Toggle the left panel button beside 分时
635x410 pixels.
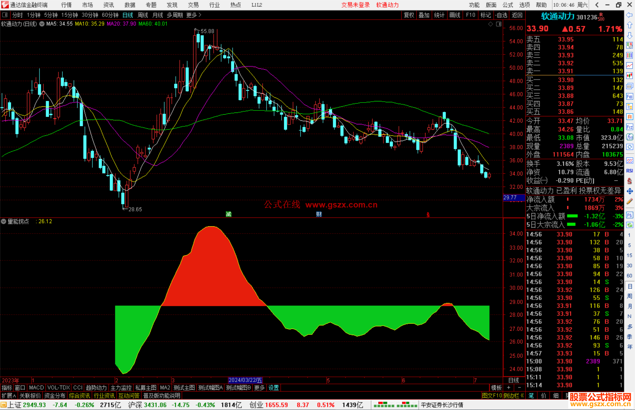point(5,15)
